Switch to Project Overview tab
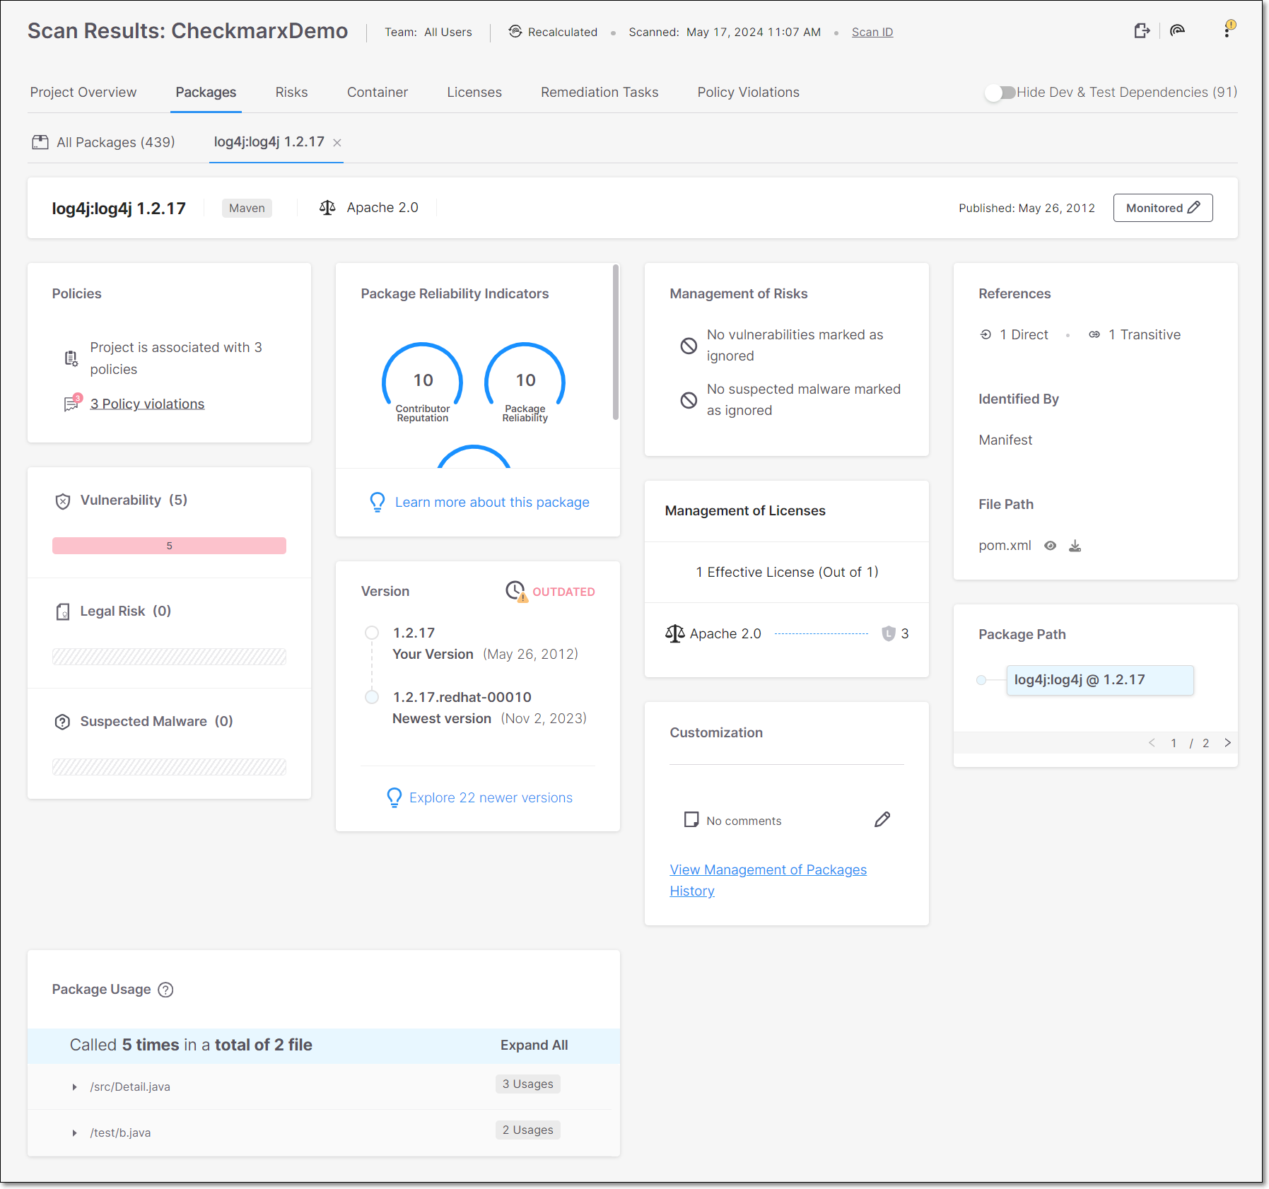The width and height of the screenshot is (1269, 1189). click(x=83, y=93)
